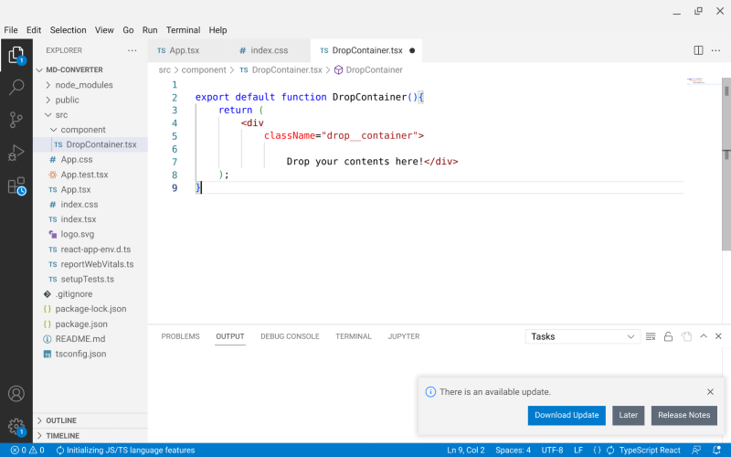The height and width of the screenshot is (457, 731).
Task: Switch to the JUPYTER panel tab
Action: pyautogui.click(x=404, y=336)
